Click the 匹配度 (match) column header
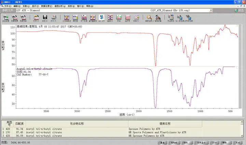Viewport: 246px width, 145px height. [x=19, y=124]
